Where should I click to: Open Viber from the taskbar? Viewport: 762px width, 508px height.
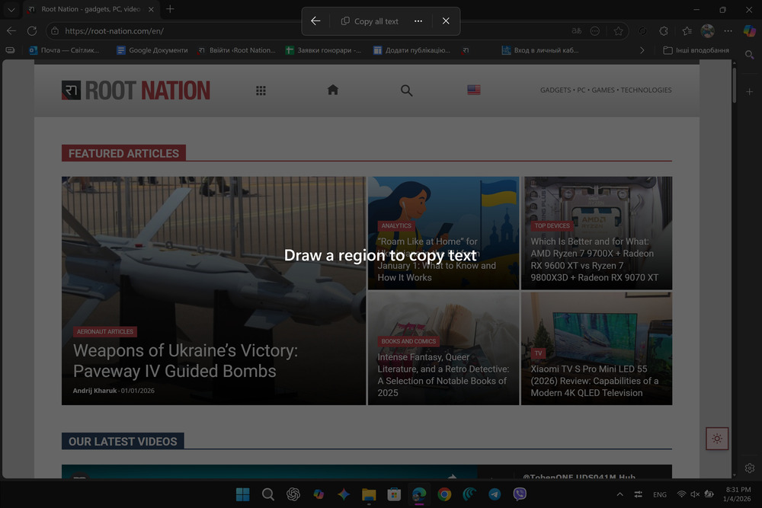[x=520, y=494]
